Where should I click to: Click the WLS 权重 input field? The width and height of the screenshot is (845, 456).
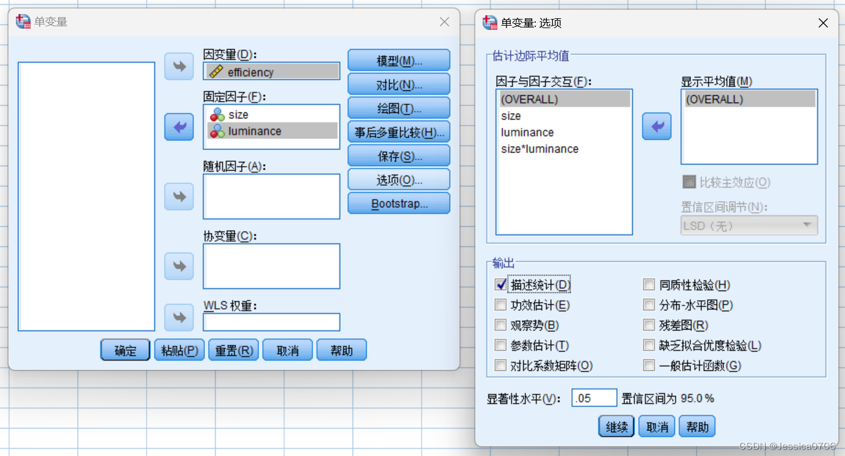tap(271, 322)
